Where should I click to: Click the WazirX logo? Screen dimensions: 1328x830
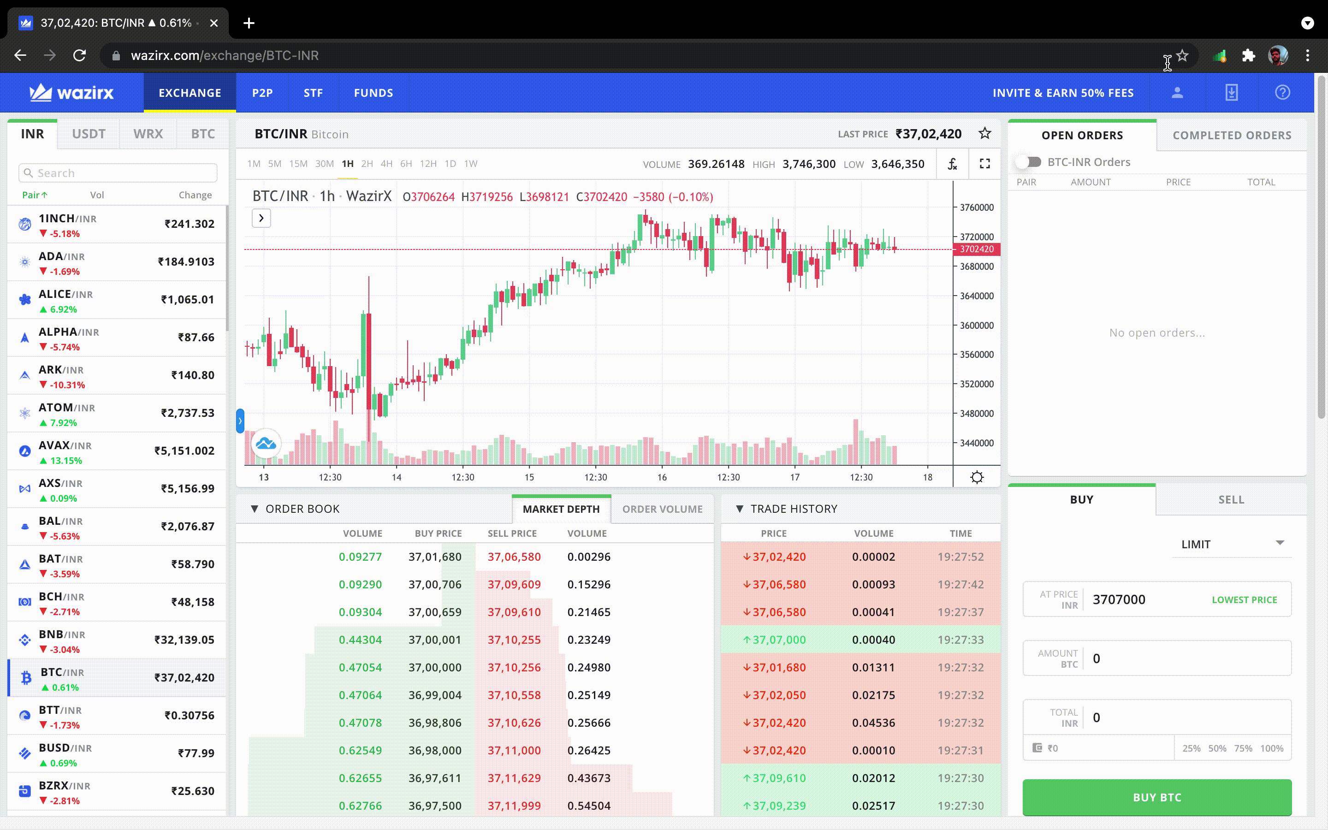71,93
